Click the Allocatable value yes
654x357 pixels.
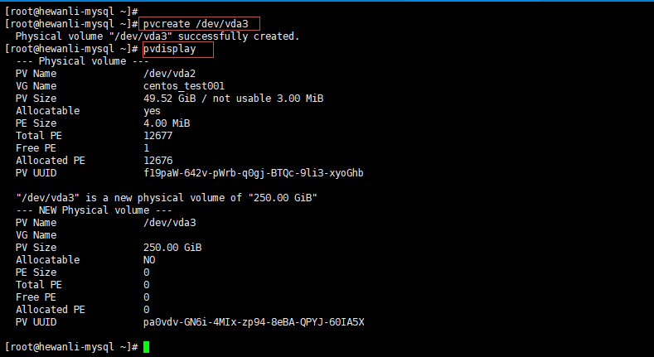pos(152,111)
